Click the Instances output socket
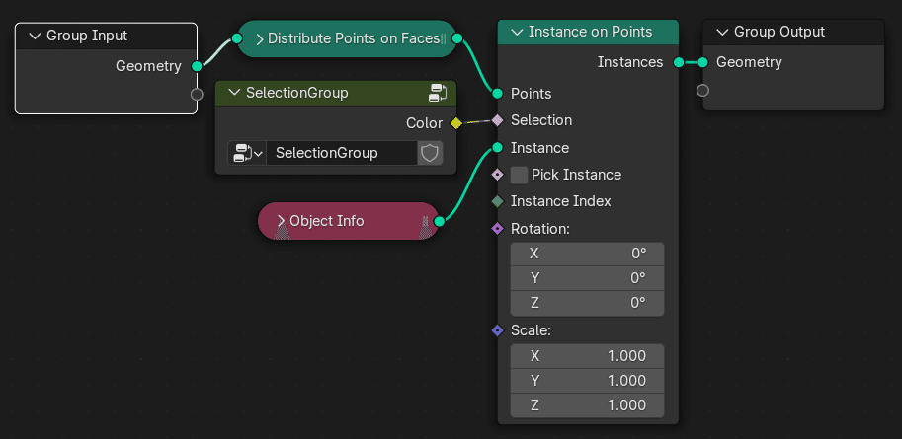 click(x=679, y=62)
